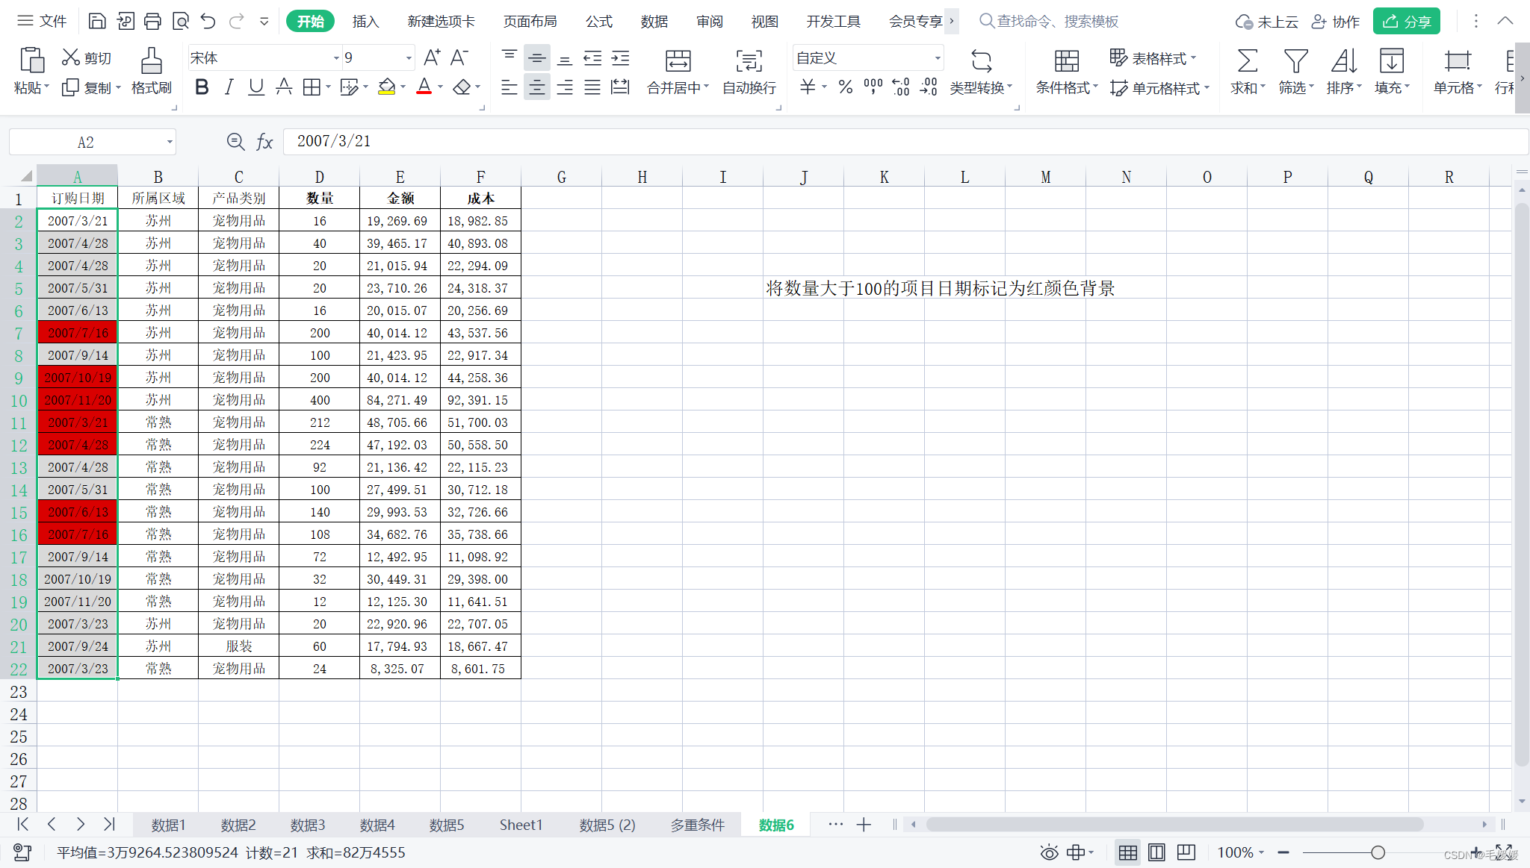Expand the Name Box dropdown arrow
Image resolution: width=1530 pixels, height=868 pixels.
[x=170, y=142]
